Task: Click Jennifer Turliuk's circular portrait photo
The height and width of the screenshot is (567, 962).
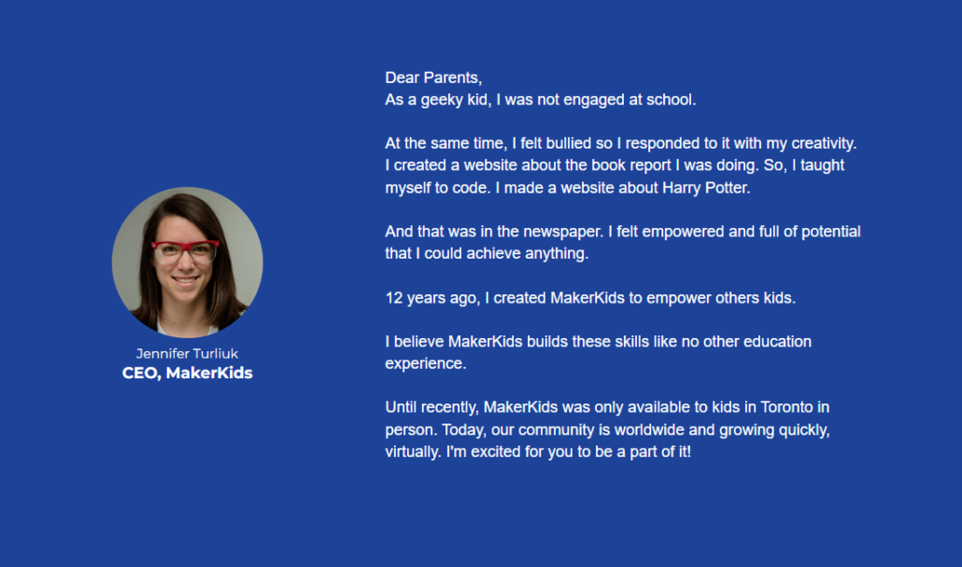Action: point(187,262)
